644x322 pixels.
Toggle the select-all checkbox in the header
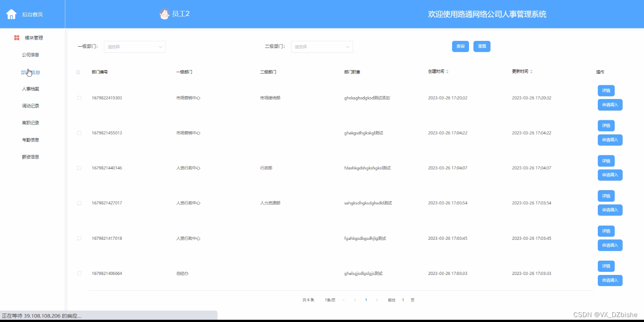coord(78,72)
